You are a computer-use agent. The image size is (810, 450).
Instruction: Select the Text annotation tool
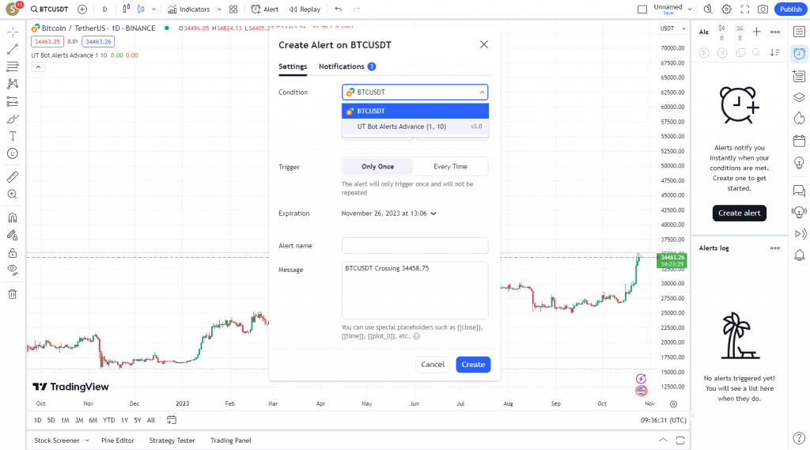pyautogui.click(x=13, y=136)
